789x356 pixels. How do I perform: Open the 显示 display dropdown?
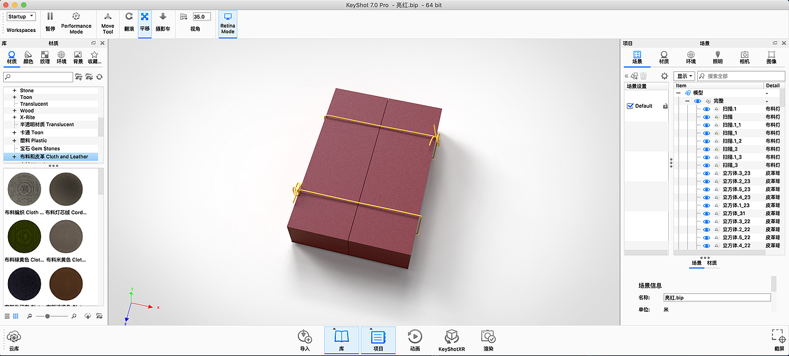pyautogui.click(x=684, y=76)
